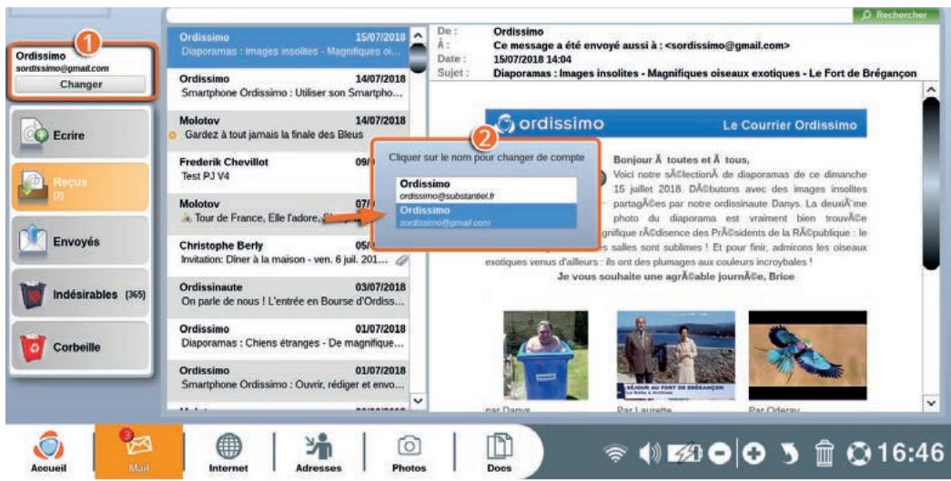Click the message subject line text
Screen dimensions: 951x481
pos(704,74)
